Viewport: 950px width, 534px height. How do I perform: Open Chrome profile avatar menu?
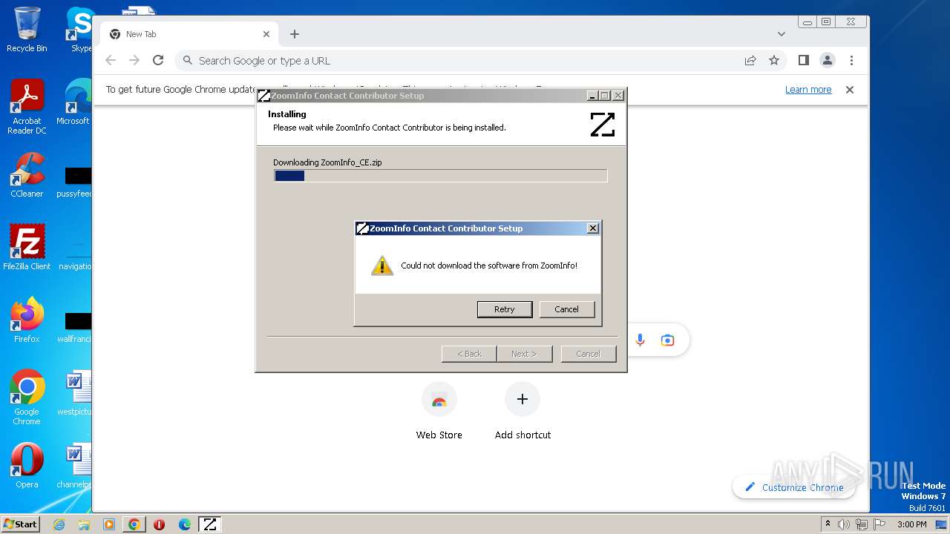828,60
